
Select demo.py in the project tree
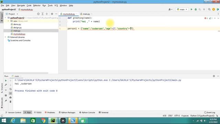(x=17, y=24)
